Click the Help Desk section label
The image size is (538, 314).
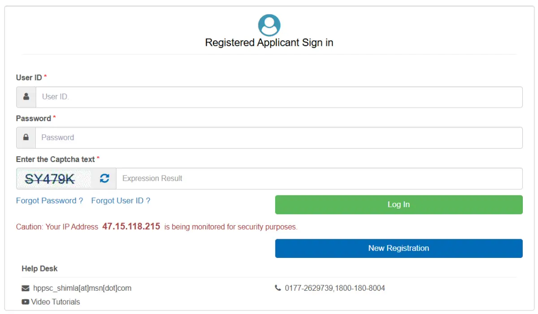[39, 268]
